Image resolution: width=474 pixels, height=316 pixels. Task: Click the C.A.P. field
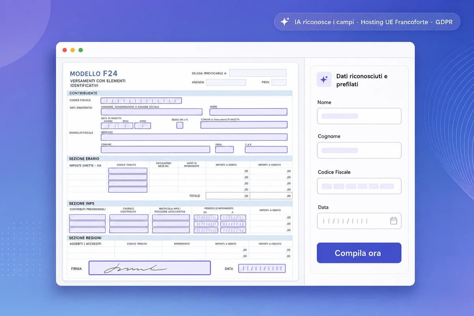tap(266, 149)
